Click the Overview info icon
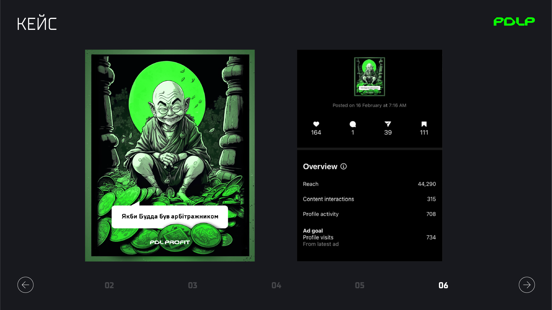 pos(343,166)
